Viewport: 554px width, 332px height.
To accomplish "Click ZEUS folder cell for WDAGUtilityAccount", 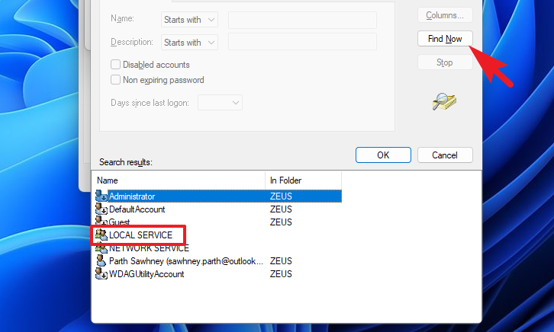I will pos(281,274).
